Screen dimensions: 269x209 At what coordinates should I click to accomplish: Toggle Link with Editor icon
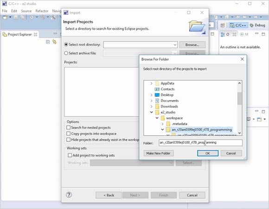point(54,42)
